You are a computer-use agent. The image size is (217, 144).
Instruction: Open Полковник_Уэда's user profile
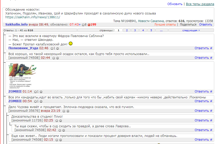[x=23, y=48]
